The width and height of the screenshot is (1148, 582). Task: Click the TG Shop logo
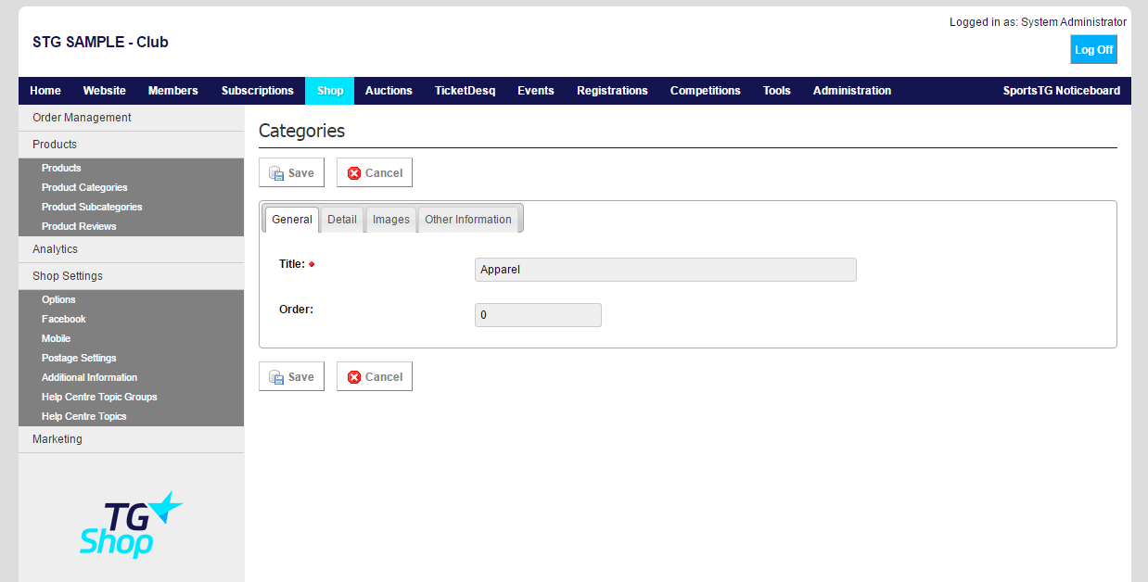tap(131, 525)
